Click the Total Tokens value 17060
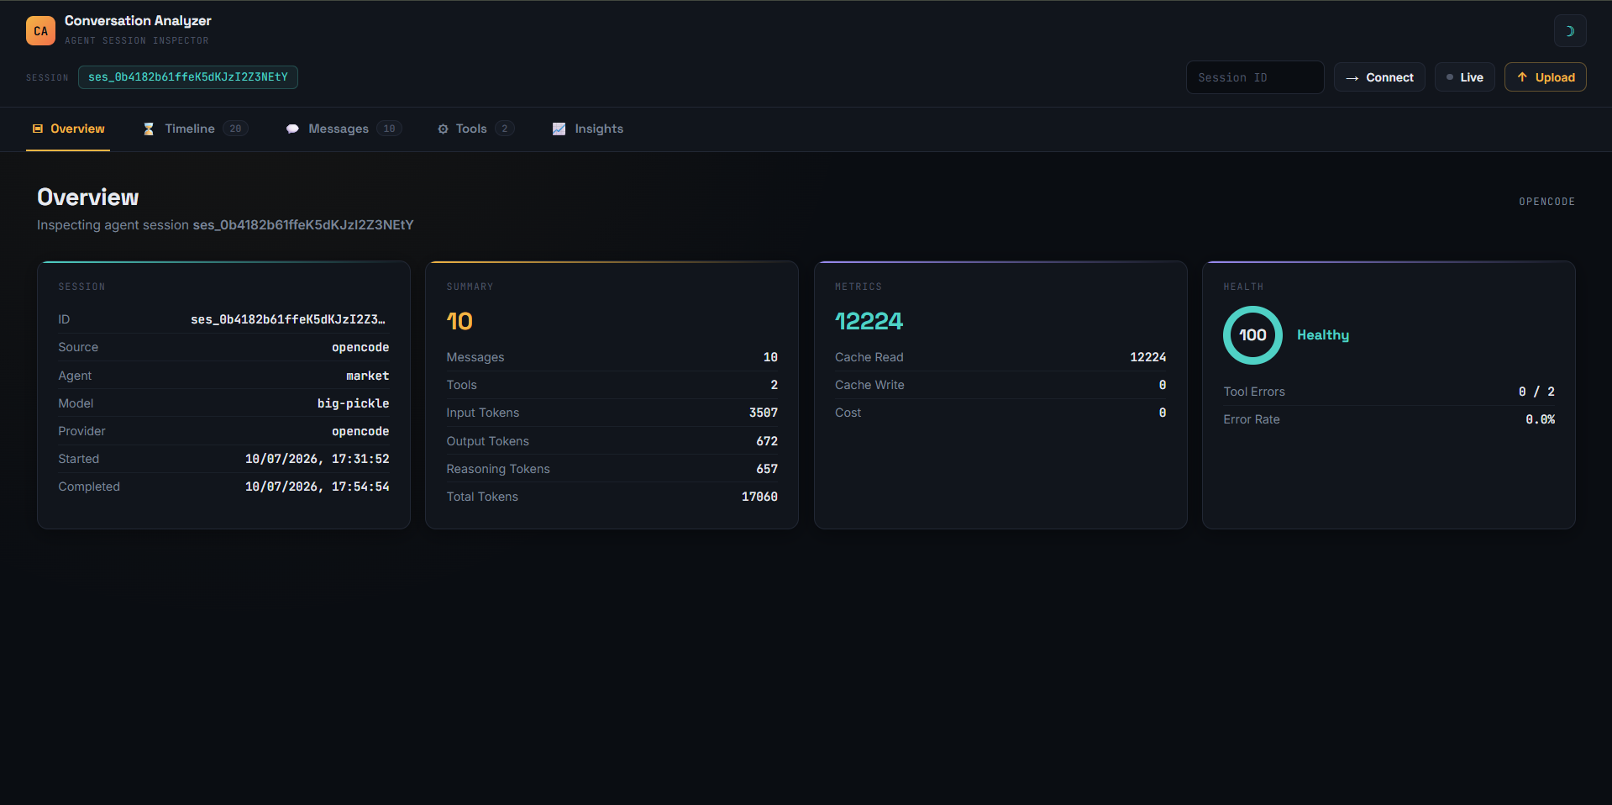The height and width of the screenshot is (805, 1612). point(759,497)
